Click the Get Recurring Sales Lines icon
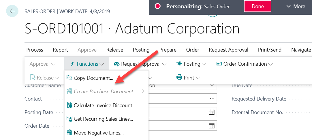312x140 pixels. [x=69, y=119]
